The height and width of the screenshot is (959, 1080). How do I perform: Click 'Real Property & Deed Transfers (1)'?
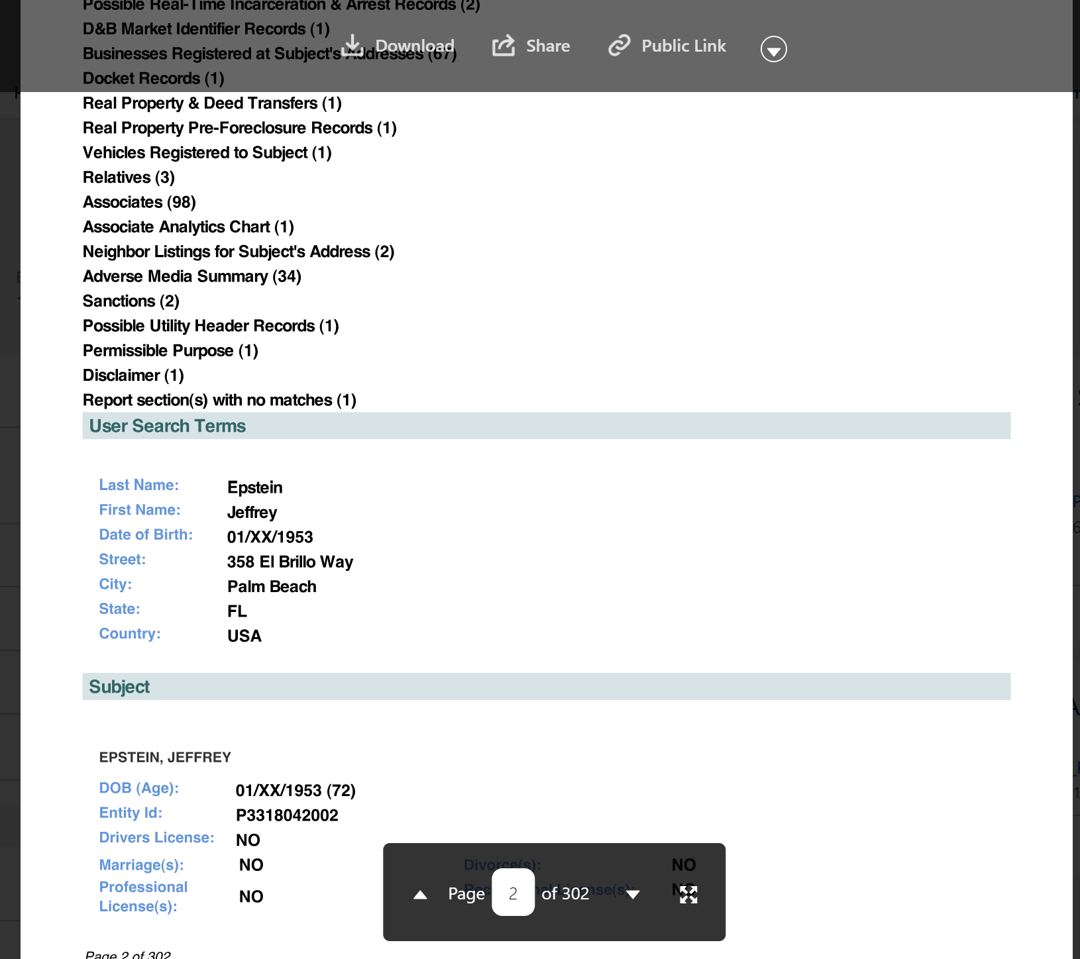212,103
